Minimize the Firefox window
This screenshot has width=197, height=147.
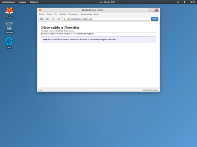tap(149, 10)
